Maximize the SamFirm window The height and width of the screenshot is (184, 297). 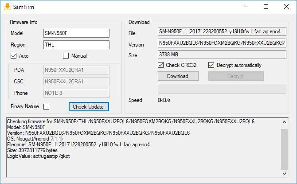pyautogui.click(x=266, y=7)
